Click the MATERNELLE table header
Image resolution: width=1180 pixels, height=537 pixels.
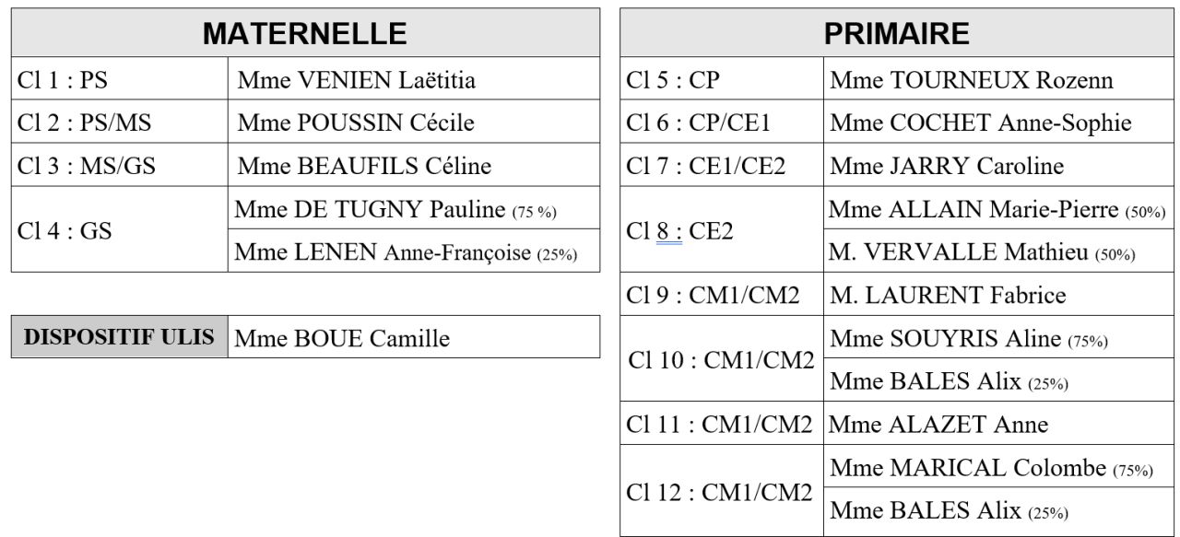coord(305,34)
